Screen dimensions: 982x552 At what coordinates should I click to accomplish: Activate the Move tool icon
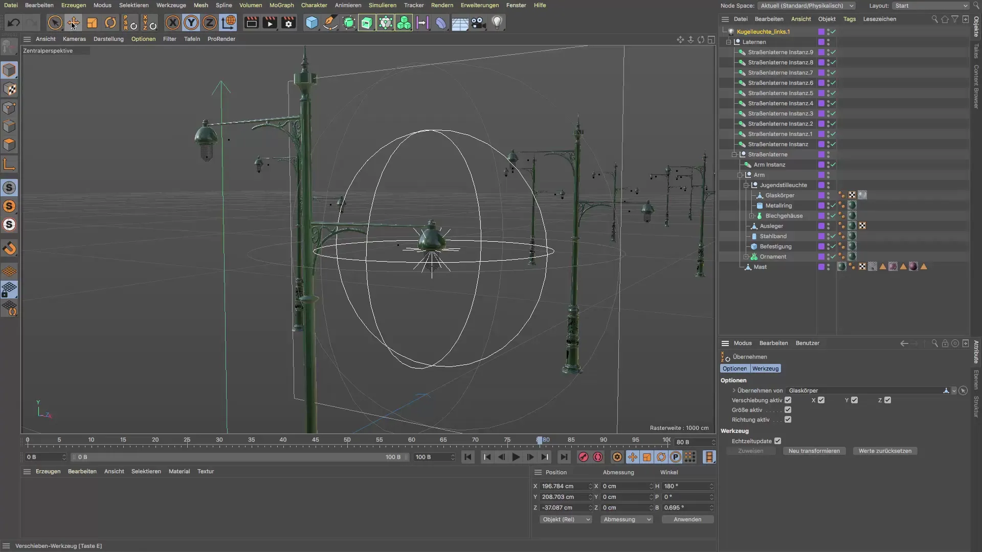tap(73, 22)
